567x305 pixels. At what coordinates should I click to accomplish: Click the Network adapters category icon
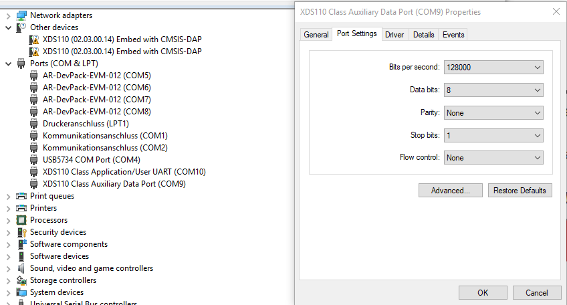[x=21, y=15]
